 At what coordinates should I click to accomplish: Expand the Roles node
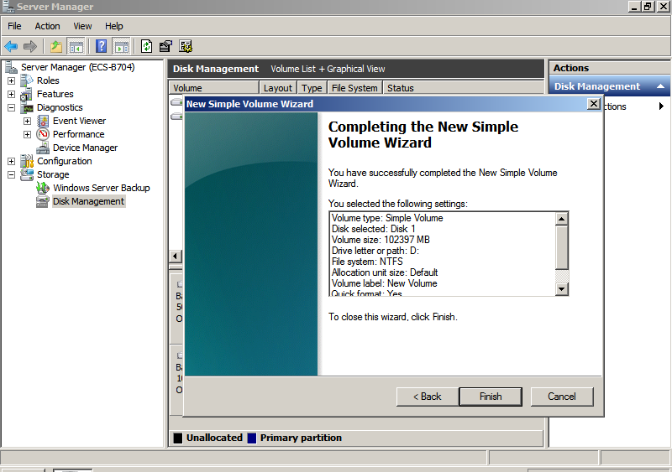[x=12, y=80]
